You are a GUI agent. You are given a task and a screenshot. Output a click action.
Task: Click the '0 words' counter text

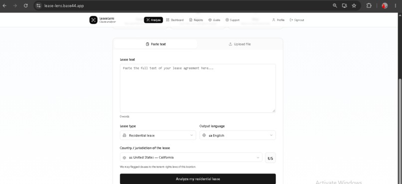click(124, 116)
